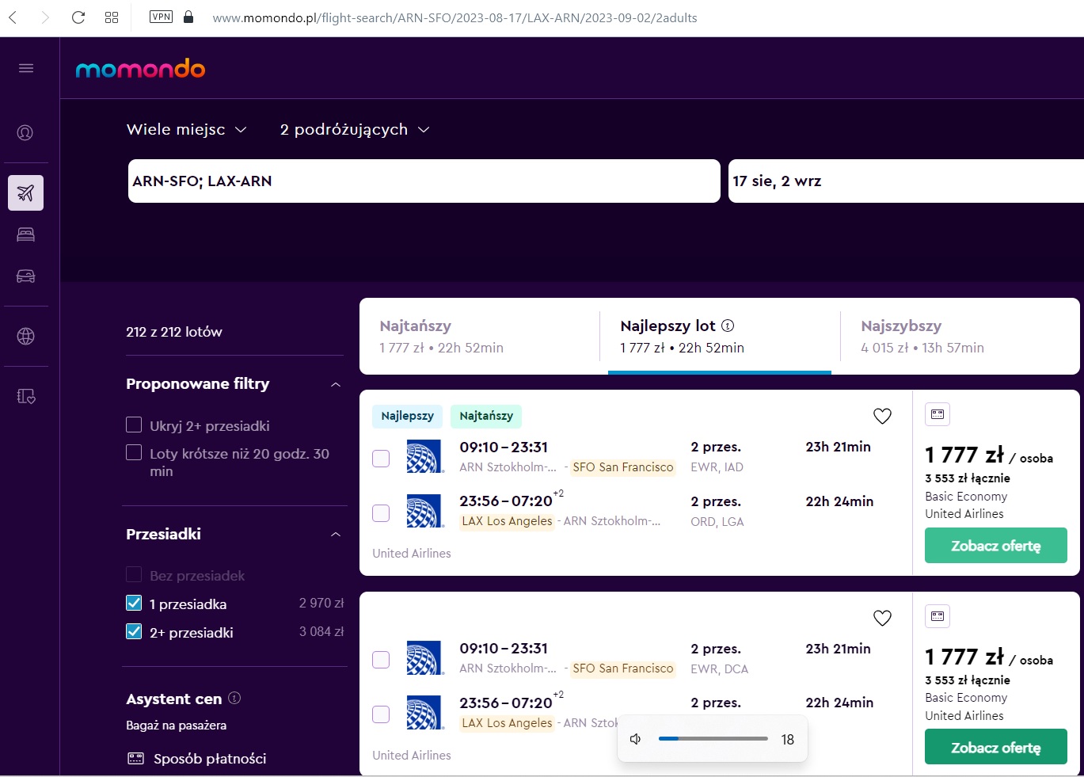
Task: Open the hamburger menu in sidebar
Action: (x=26, y=68)
